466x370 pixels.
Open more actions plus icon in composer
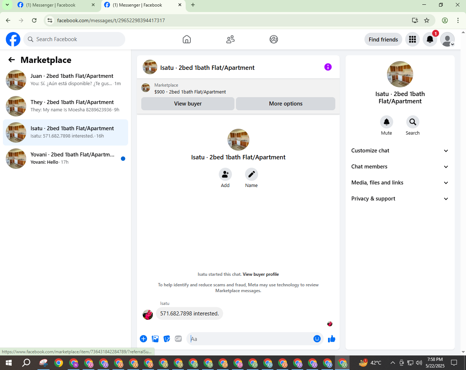click(143, 339)
